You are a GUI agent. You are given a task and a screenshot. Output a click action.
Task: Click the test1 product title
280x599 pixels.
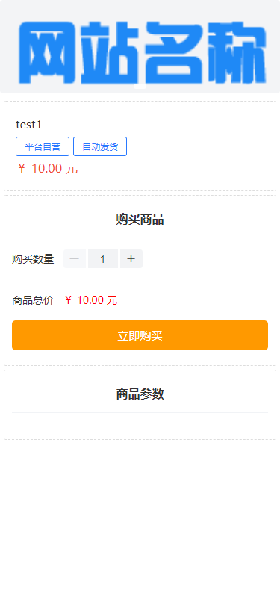(x=28, y=125)
